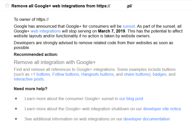Click the 'Recommended action:' heading

[x=36, y=54]
